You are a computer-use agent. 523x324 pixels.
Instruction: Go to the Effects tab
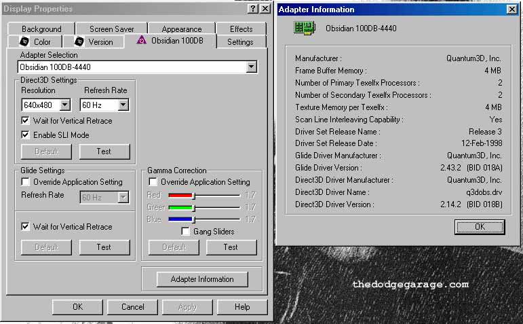point(241,29)
